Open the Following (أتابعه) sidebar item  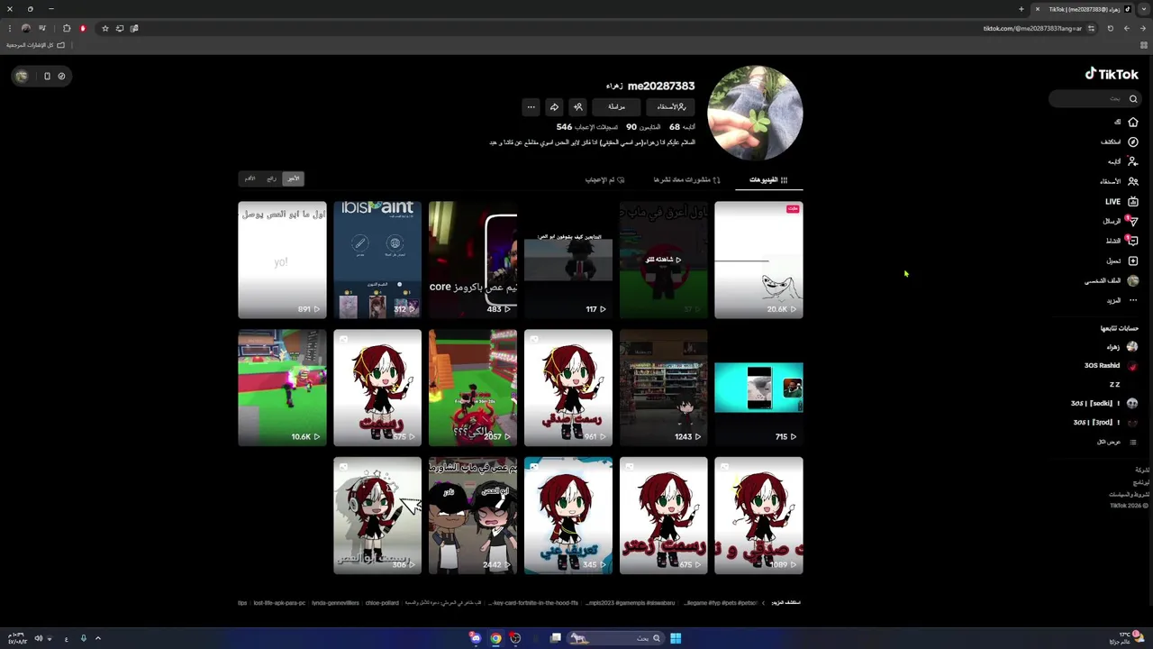1123,161
